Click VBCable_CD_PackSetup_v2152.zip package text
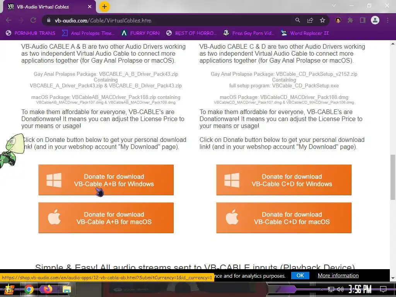Viewport: 396px width, 297px height. [x=316, y=74]
